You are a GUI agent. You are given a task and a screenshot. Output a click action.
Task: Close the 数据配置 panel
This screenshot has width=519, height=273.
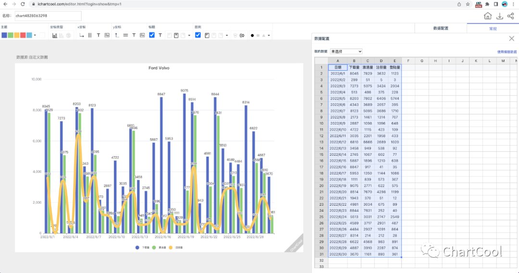point(511,38)
